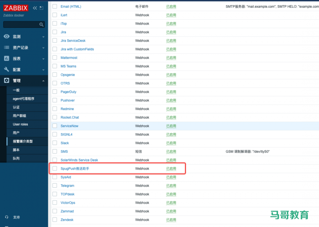
Task: Expand the 配置 menu chevron
Action: (x=43, y=70)
